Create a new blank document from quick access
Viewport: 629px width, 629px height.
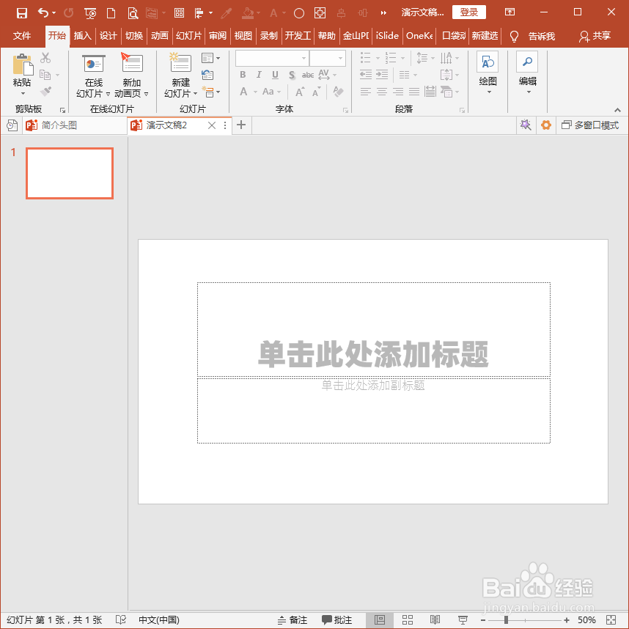[111, 13]
